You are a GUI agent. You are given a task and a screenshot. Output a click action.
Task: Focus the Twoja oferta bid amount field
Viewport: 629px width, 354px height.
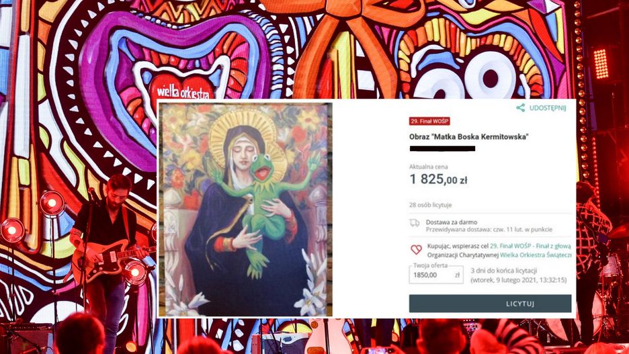pos(436,275)
